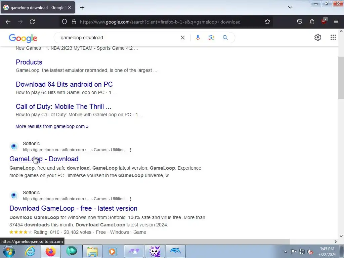The width and height of the screenshot is (344, 258).
Task: Click the vertical scrollbar thumb
Action: click(x=341, y=78)
